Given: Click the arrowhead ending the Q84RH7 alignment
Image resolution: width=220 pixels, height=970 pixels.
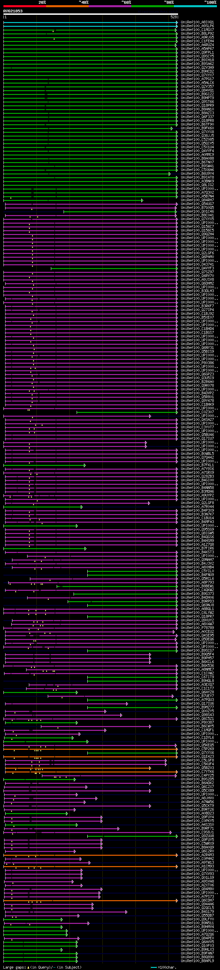Looking at the screenshot, I should coord(142,200).
